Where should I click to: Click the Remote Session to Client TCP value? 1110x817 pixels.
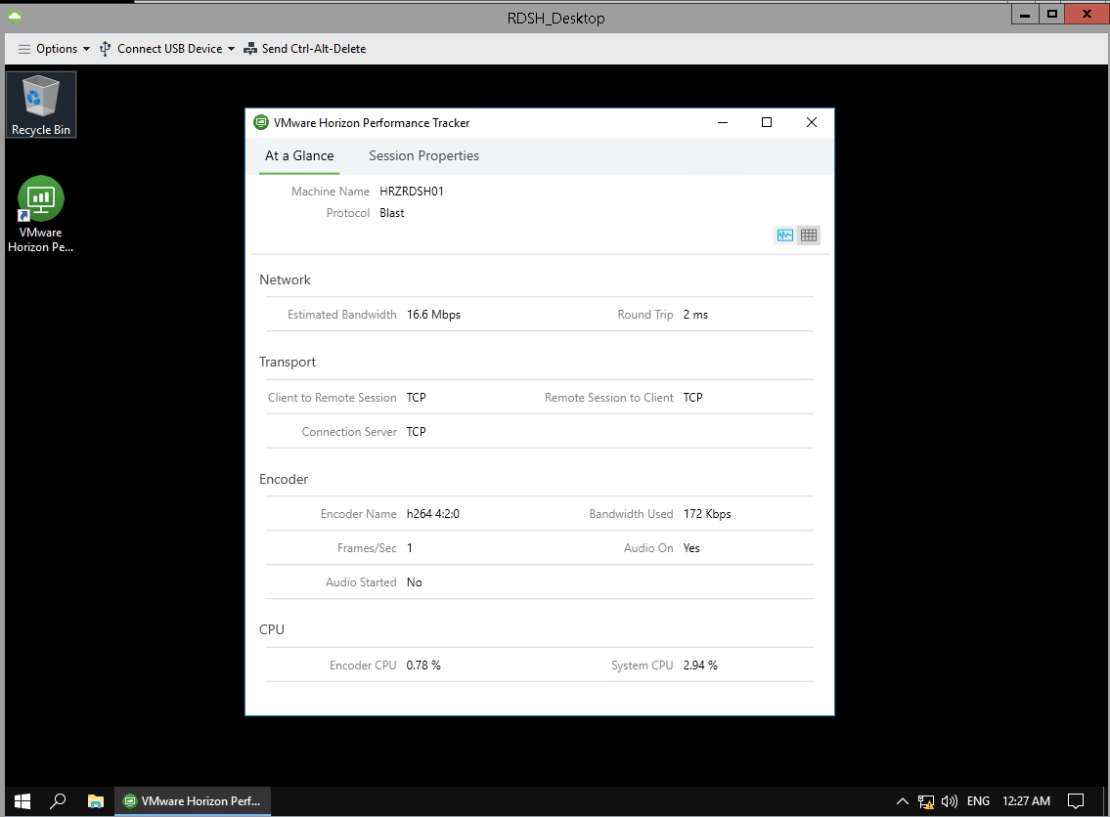point(693,398)
